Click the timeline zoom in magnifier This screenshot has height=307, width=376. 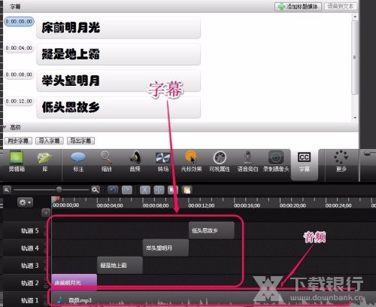pyautogui.click(x=96, y=190)
